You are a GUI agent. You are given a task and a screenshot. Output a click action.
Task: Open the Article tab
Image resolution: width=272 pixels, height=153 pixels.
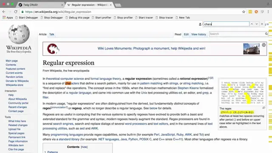pos(42,34)
